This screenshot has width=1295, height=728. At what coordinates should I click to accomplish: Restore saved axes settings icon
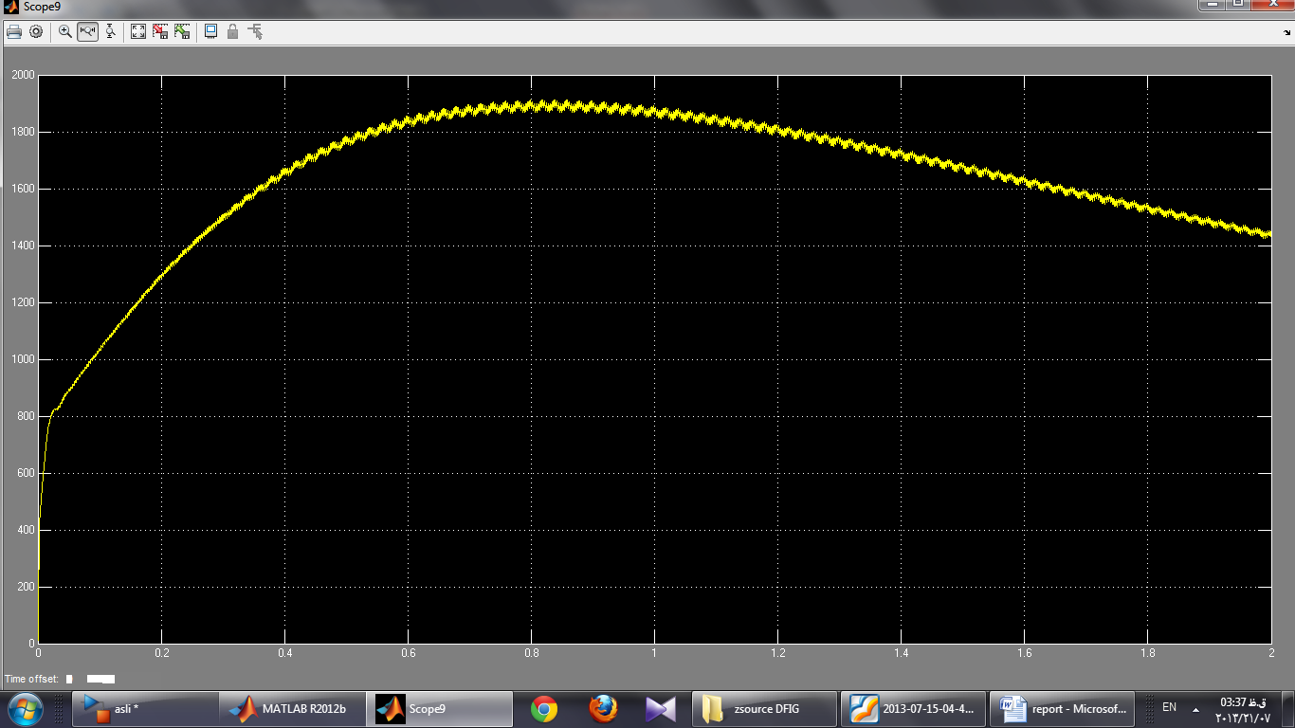(x=182, y=31)
